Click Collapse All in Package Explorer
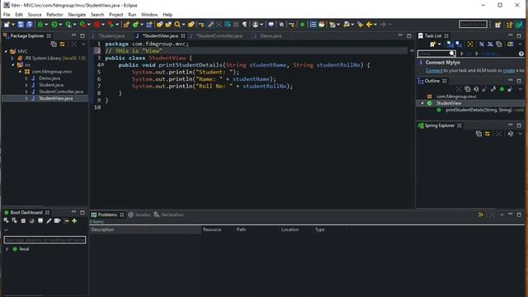Image resolution: width=528 pixels, height=297 pixels. [54, 44]
